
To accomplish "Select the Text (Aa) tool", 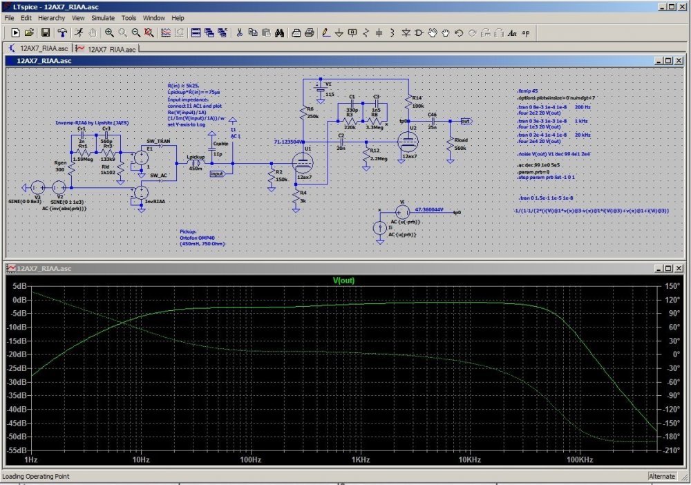I will click(x=512, y=32).
